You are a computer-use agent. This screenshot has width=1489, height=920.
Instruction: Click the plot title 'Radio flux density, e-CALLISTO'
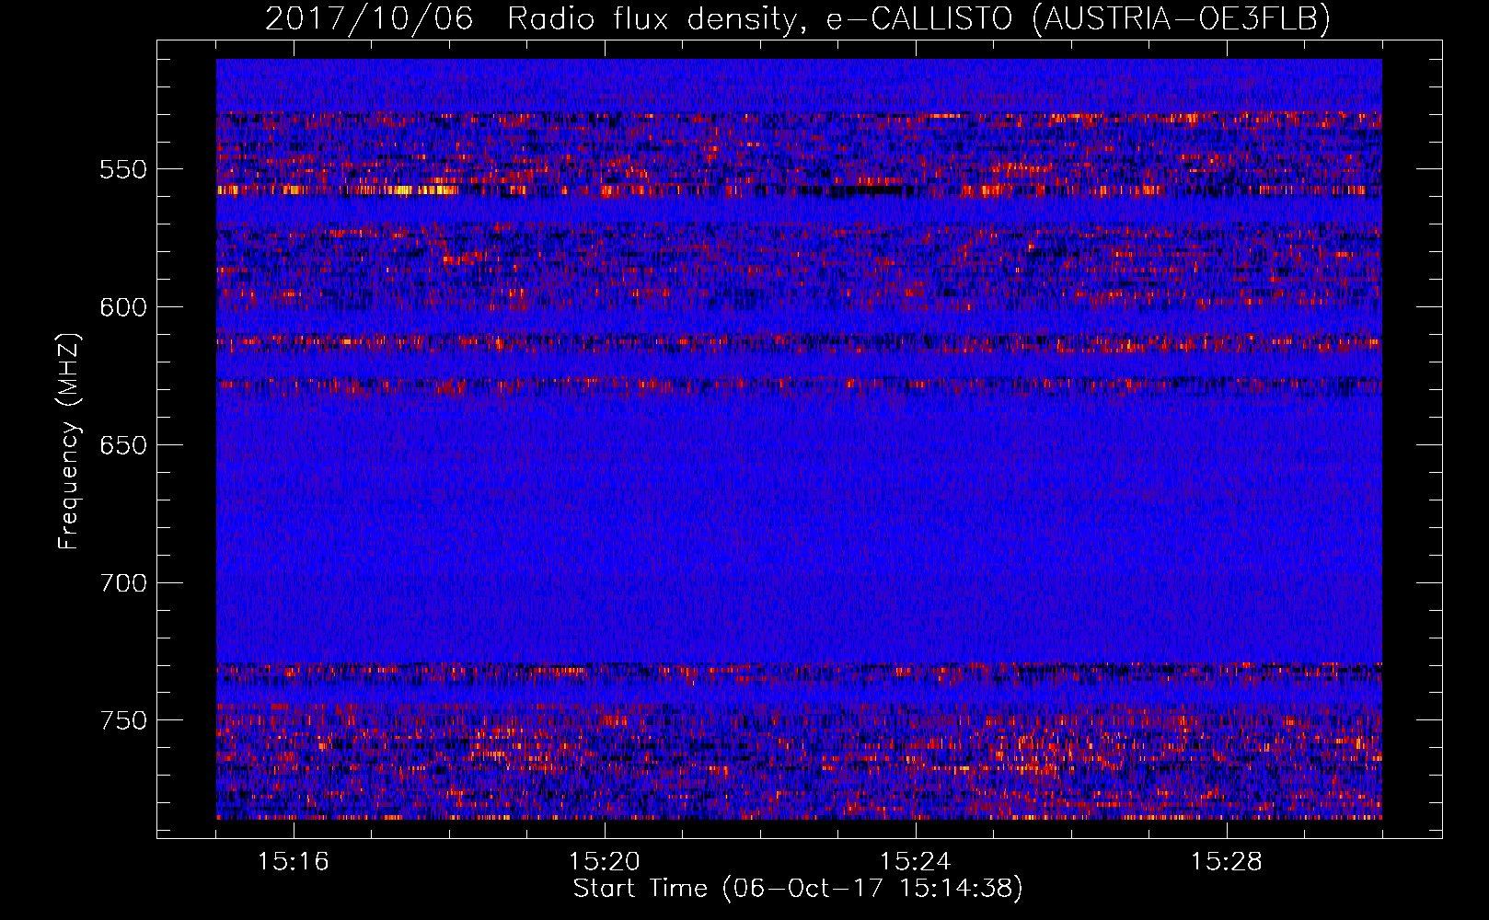pos(760,19)
